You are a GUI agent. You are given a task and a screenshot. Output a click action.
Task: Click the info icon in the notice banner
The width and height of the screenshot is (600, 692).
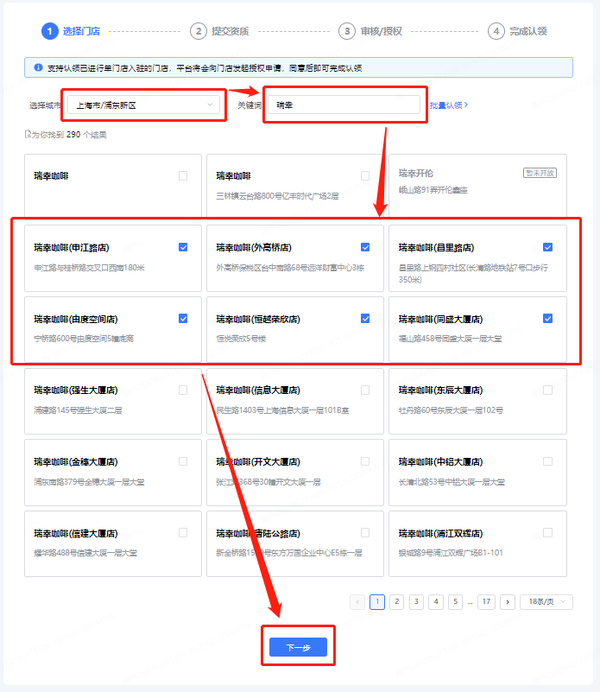point(38,67)
